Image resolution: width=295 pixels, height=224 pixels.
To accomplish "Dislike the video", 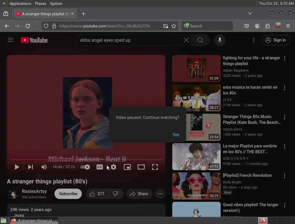I will click(x=116, y=194).
